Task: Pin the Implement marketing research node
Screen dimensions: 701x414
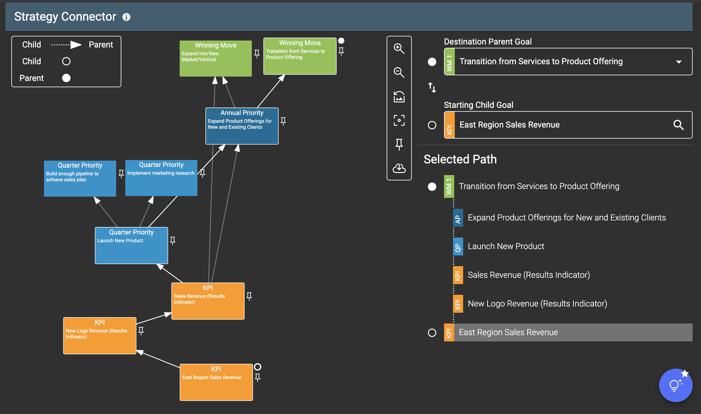Action: 203,173
